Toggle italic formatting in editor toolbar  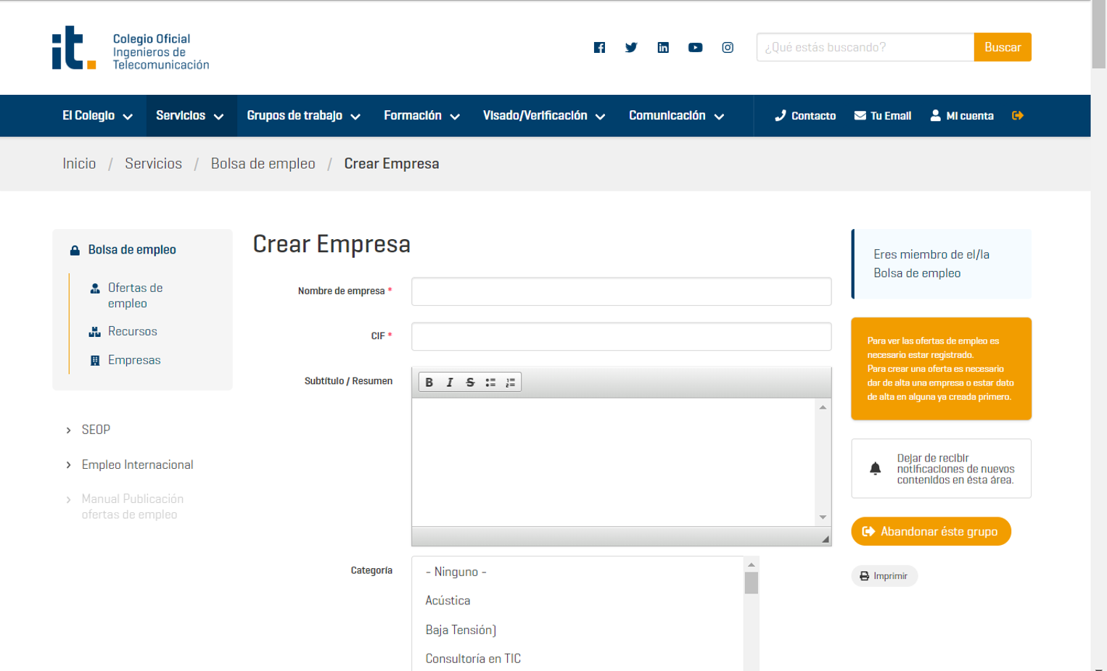[x=450, y=383]
